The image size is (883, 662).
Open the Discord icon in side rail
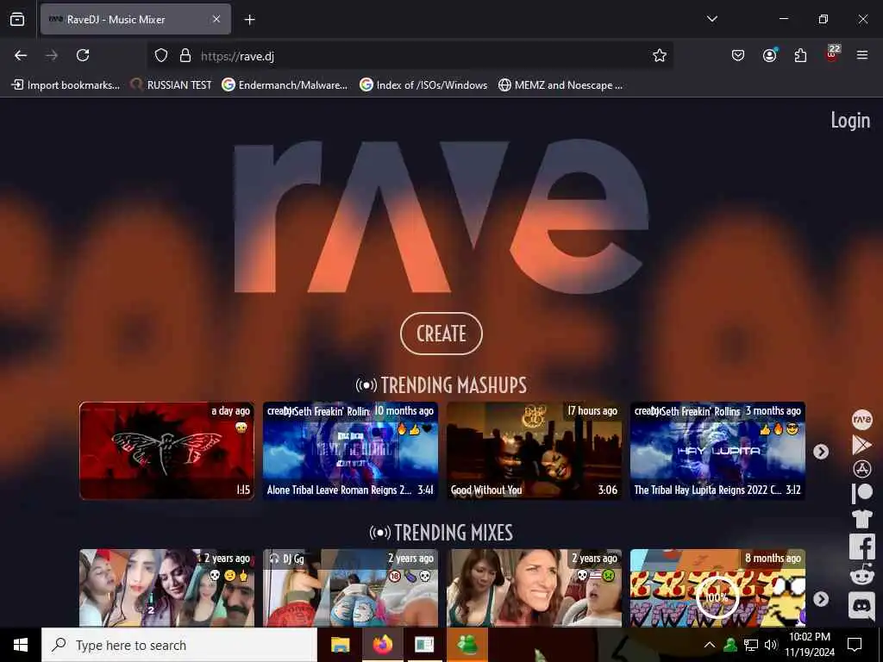[x=861, y=605]
